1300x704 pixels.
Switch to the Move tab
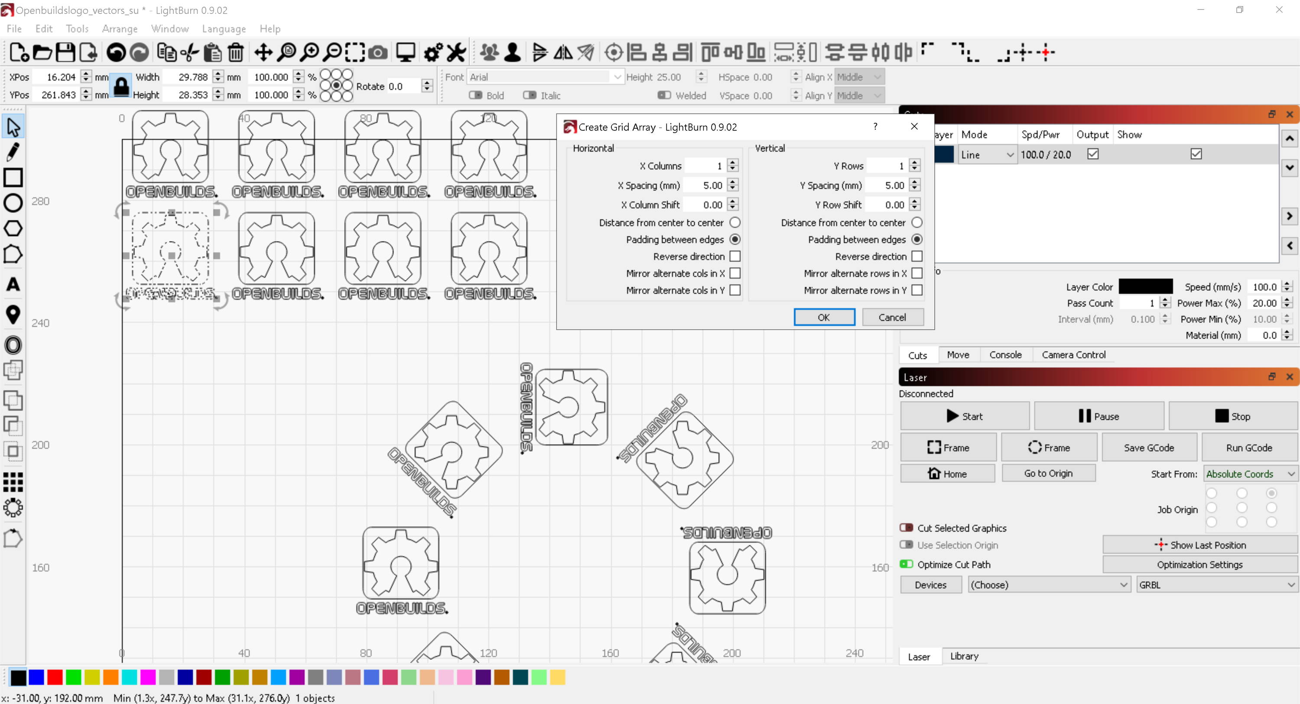[958, 355]
